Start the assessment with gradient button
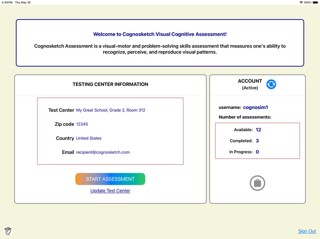 (x=110, y=179)
